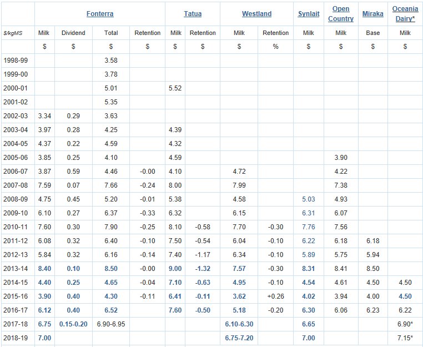Click the Fonterra Dividend column header
The width and height of the screenshot is (423, 347).
[73, 33]
